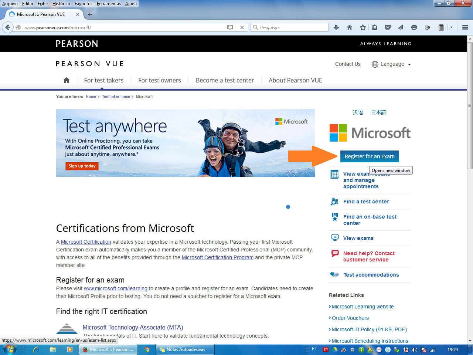Click the page vertical scrollbar thumb
This screenshot has height=355, width=473.
click(x=470, y=105)
